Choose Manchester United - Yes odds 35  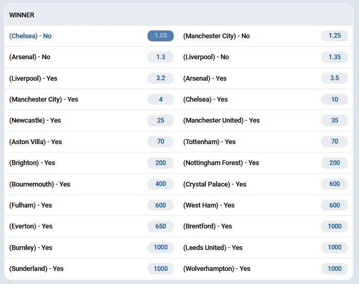(334, 121)
